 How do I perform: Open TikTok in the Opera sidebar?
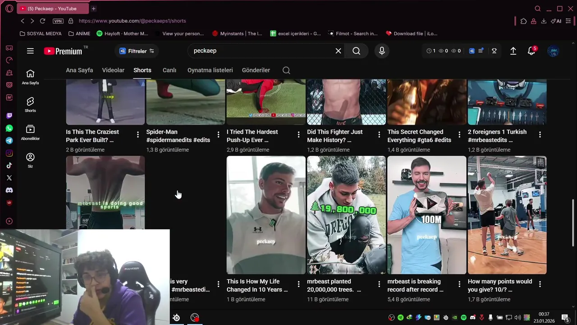[x=9, y=166]
